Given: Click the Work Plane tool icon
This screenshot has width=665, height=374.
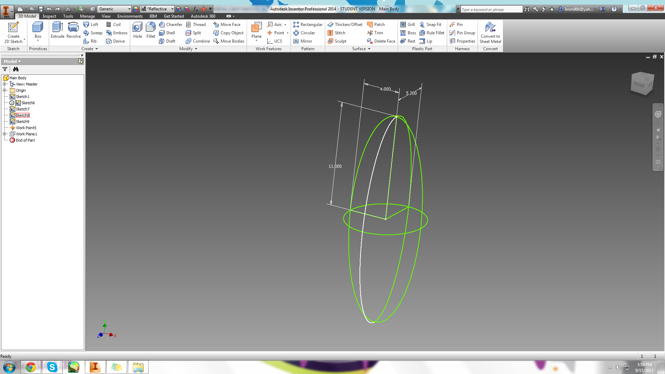Looking at the screenshot, I should pos(256,28).
